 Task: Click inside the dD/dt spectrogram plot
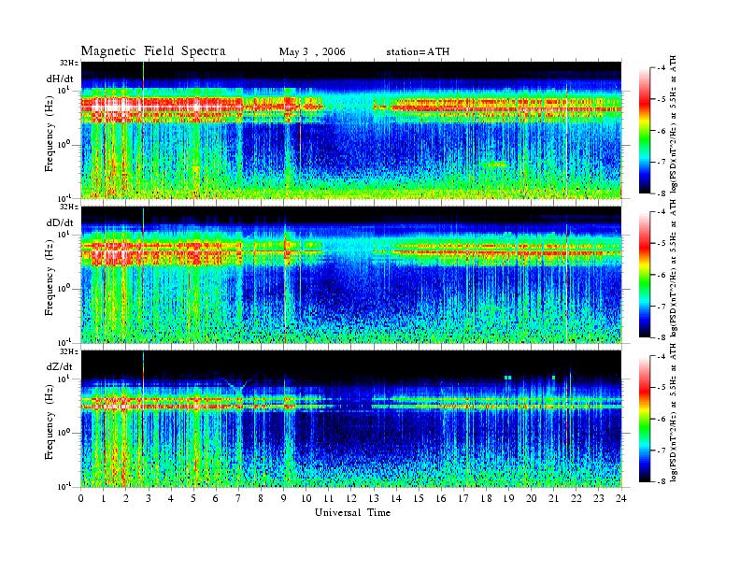click(351, 274)
